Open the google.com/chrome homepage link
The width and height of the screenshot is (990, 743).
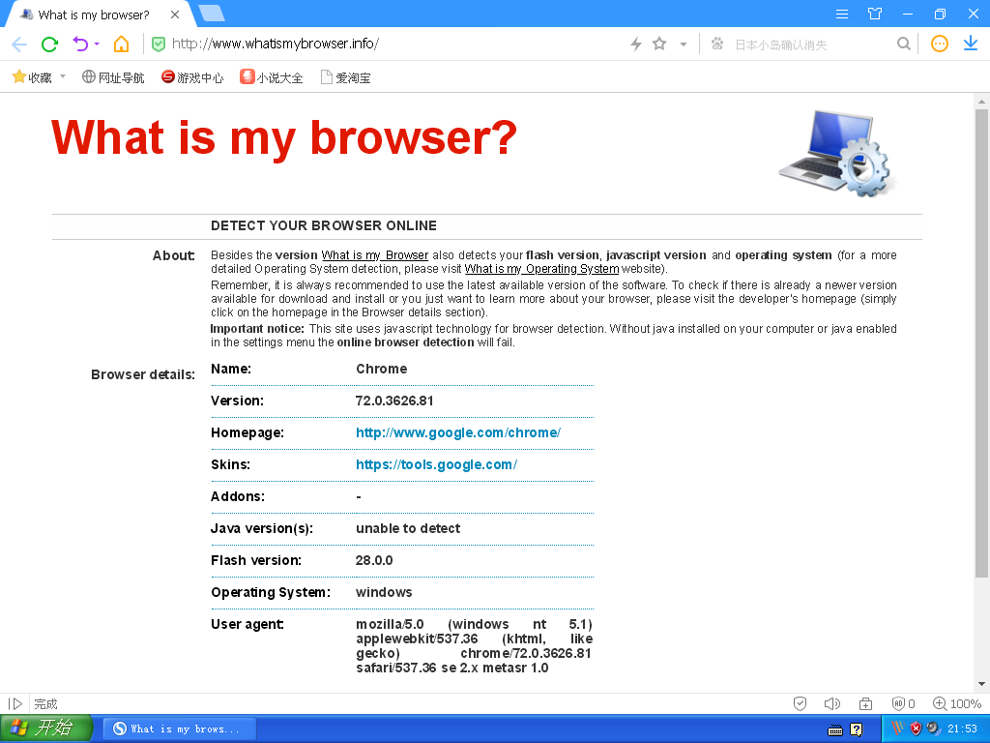[458, 432]
